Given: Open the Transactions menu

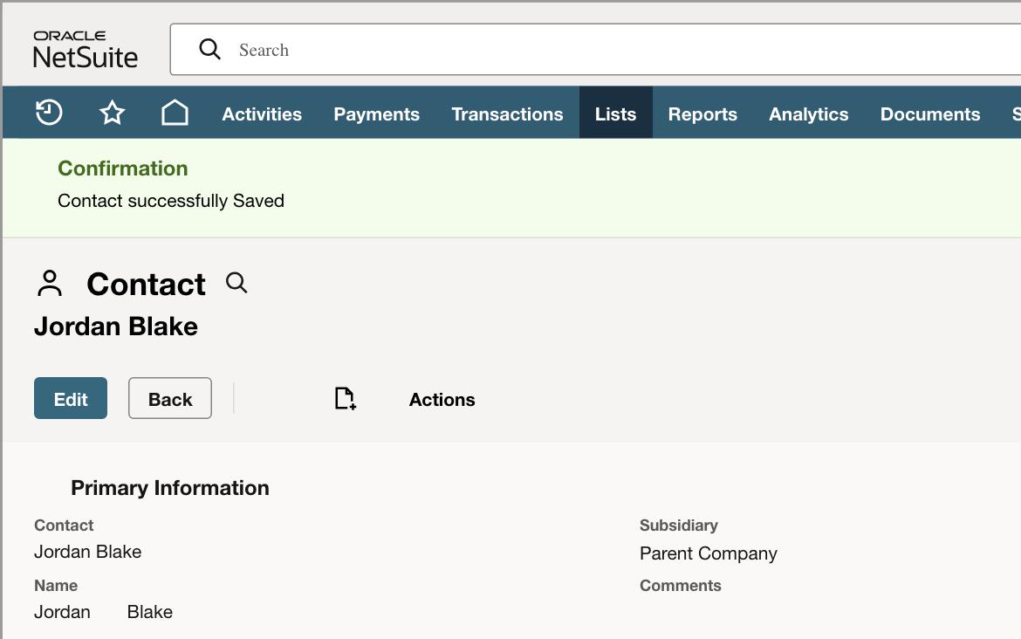Looking at the screenshot, I should [x=507, y=114].
